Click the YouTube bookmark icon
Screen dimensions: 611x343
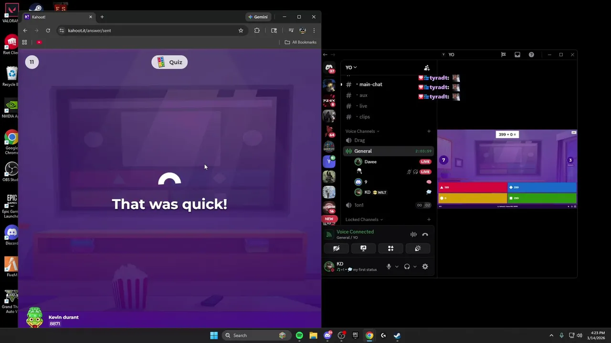[x=39, y=42]
